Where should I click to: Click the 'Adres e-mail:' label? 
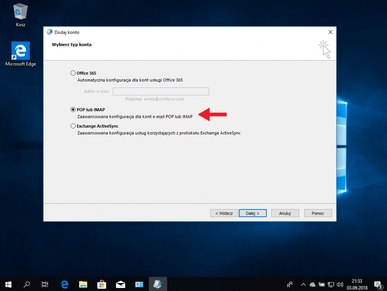[x=97, y=92]
